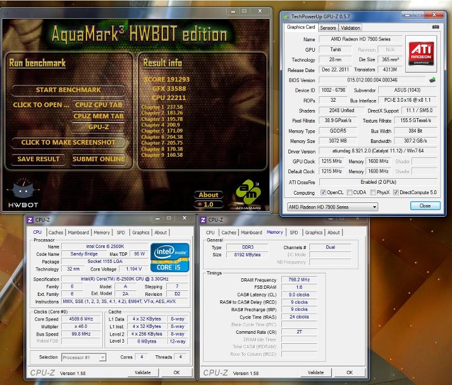
Task: Click the Driver Version atiumdag field
Action: click(378, 151)
